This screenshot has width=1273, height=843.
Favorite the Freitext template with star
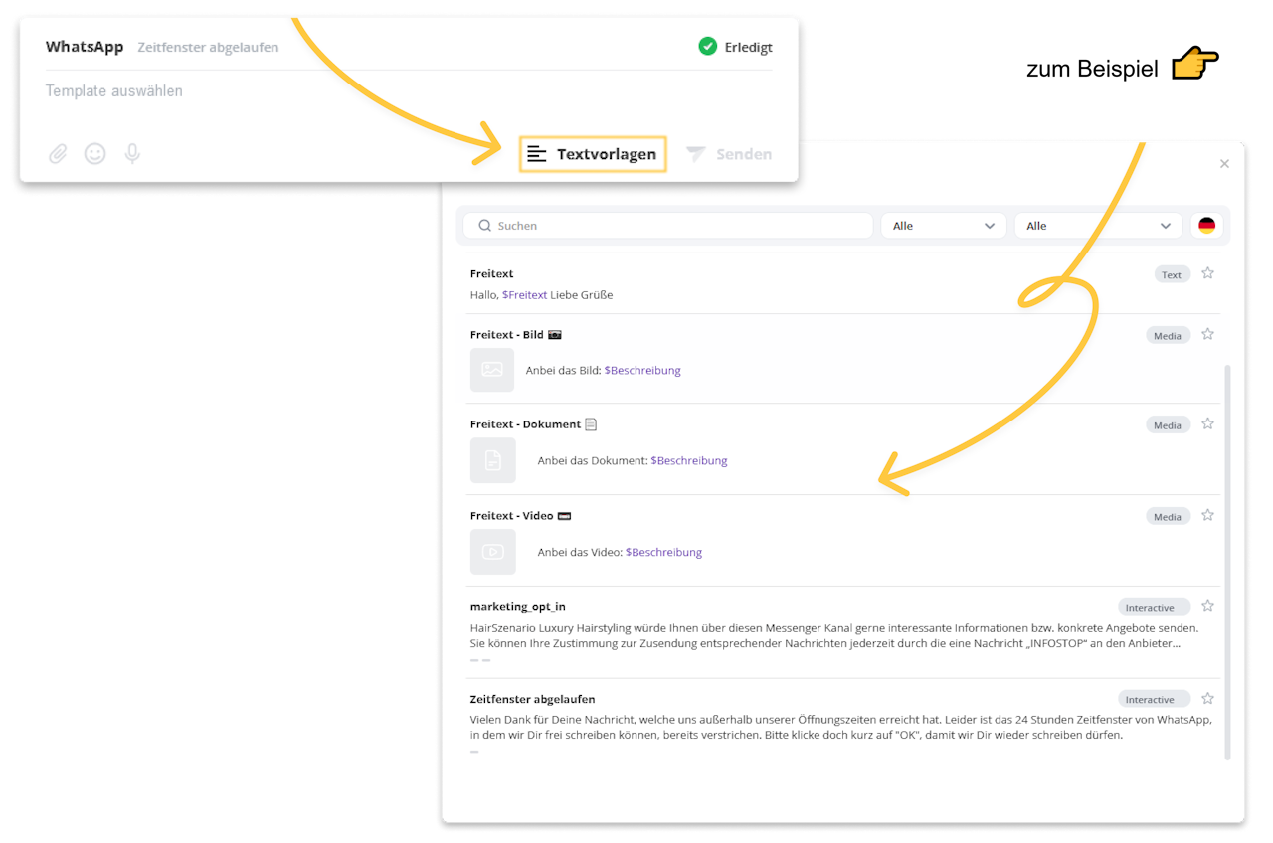click(x=1208, y=273)
